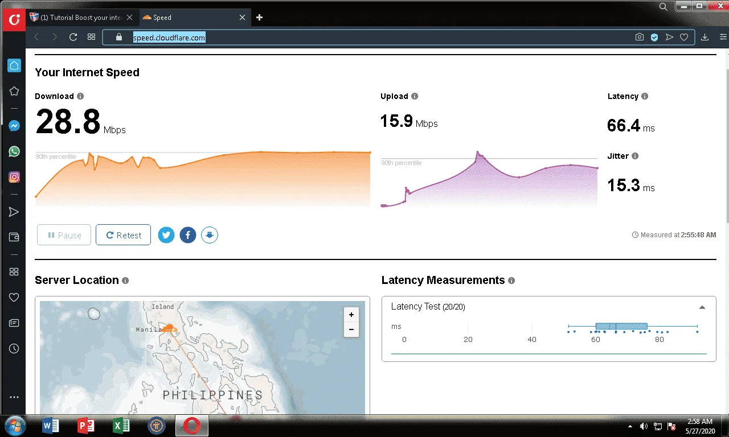
Task: Open Instagram in the sidebar
Action: tap(14, 177)
